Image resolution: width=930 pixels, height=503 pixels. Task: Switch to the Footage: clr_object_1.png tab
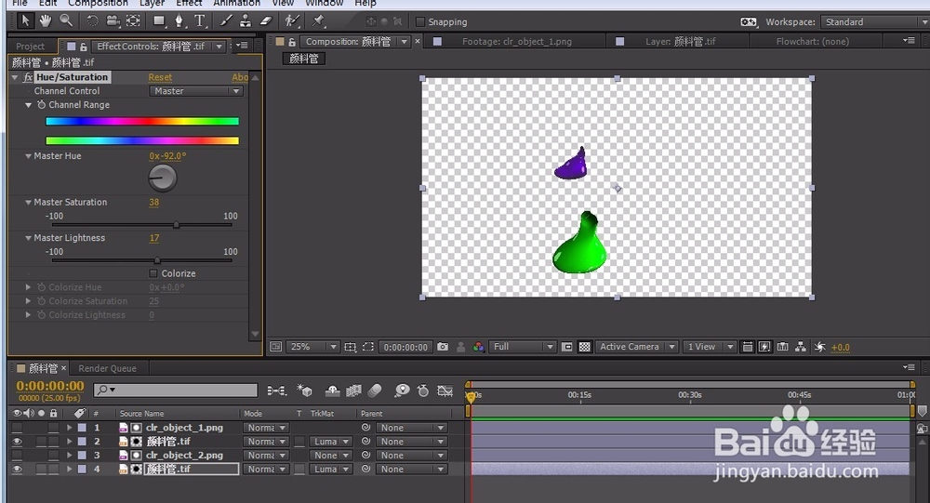coord(516,42)
